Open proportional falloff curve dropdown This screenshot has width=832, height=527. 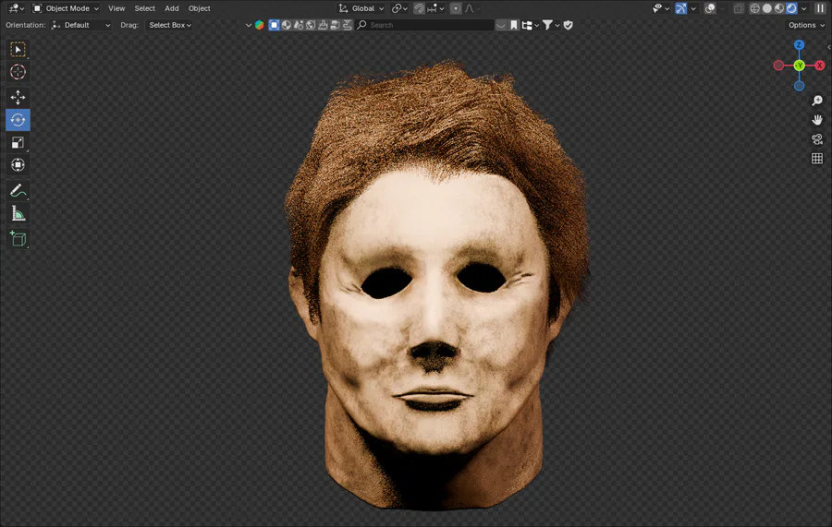[x=472, y=8]
